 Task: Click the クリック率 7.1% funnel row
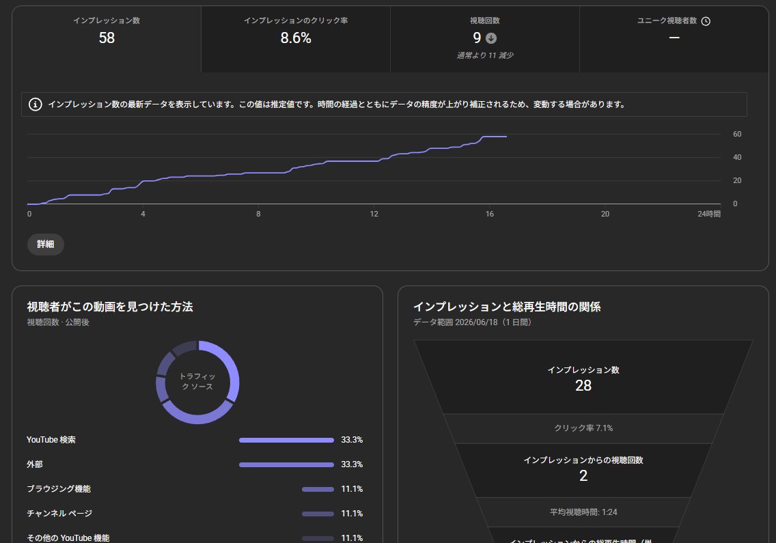(583, 428)
